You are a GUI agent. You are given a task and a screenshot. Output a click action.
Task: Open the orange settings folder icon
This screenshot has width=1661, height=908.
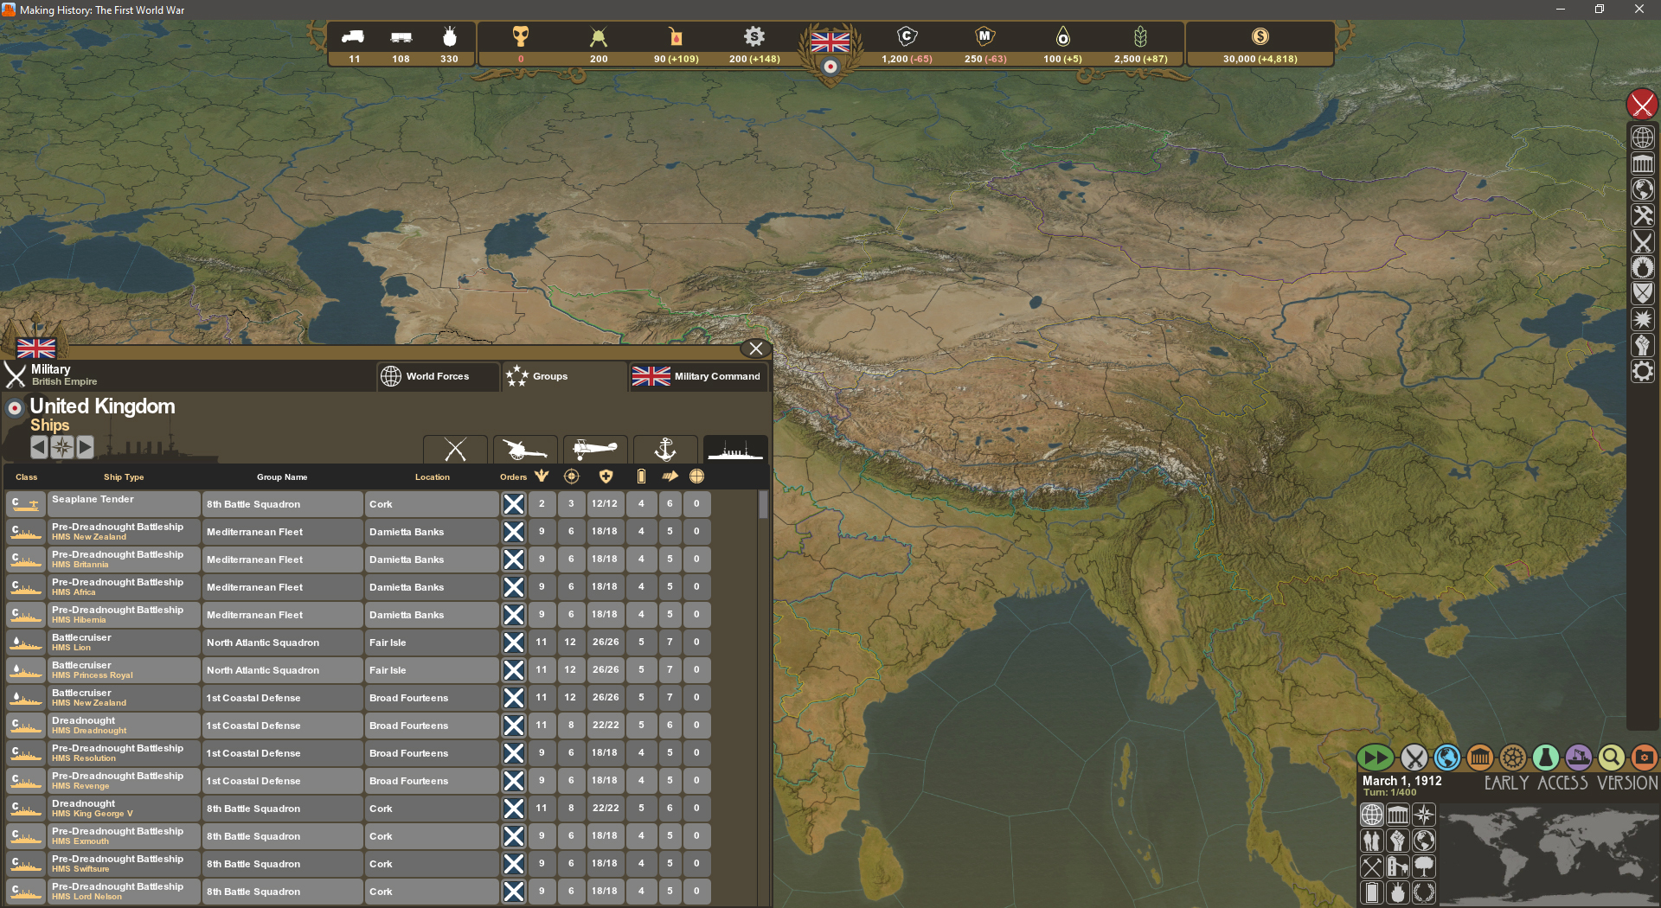pyautogui.click(x=1644, y=758)
